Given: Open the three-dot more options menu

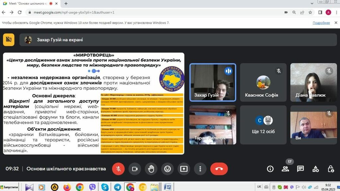Looking at the screenshot, I should [x=200, y=169].
